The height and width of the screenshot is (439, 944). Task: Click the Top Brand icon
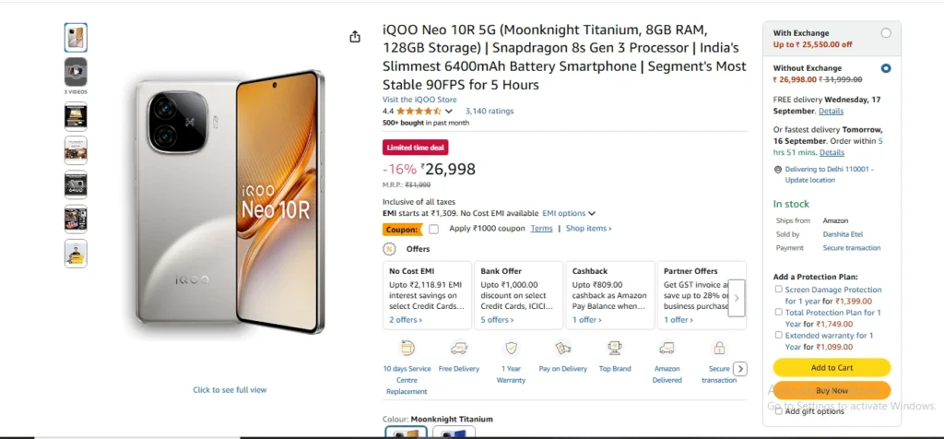click(615, 349)
